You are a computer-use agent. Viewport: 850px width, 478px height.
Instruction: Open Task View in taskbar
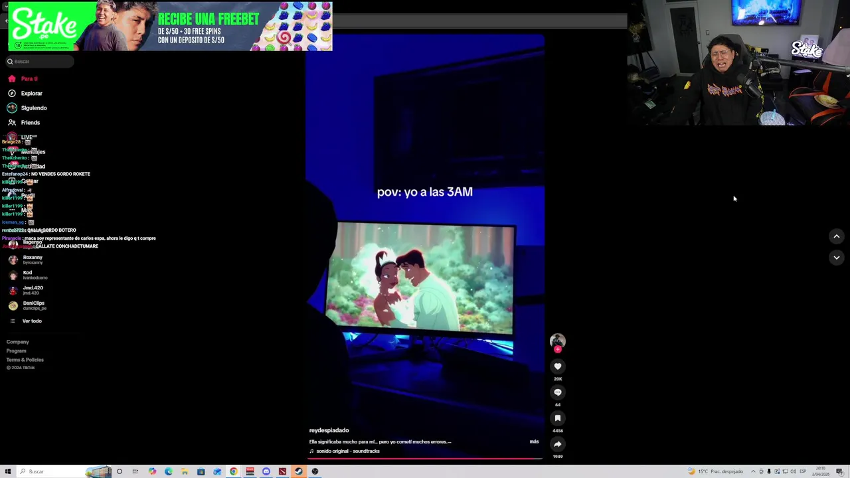[135, 471]
